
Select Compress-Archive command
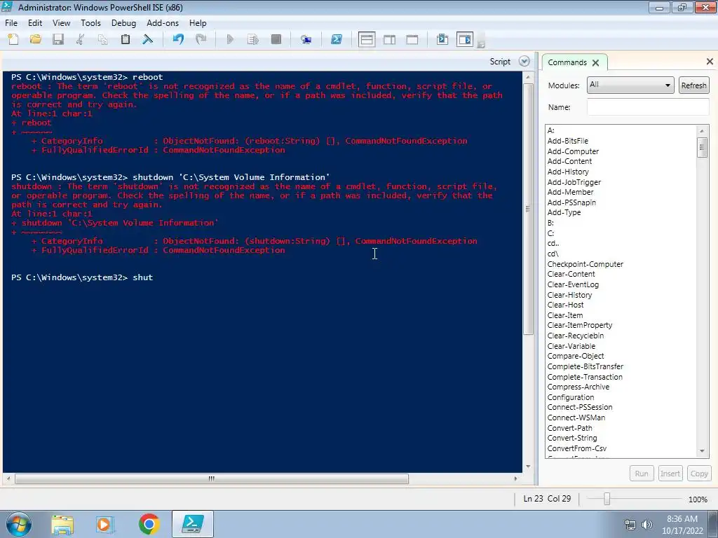[578, 387]
